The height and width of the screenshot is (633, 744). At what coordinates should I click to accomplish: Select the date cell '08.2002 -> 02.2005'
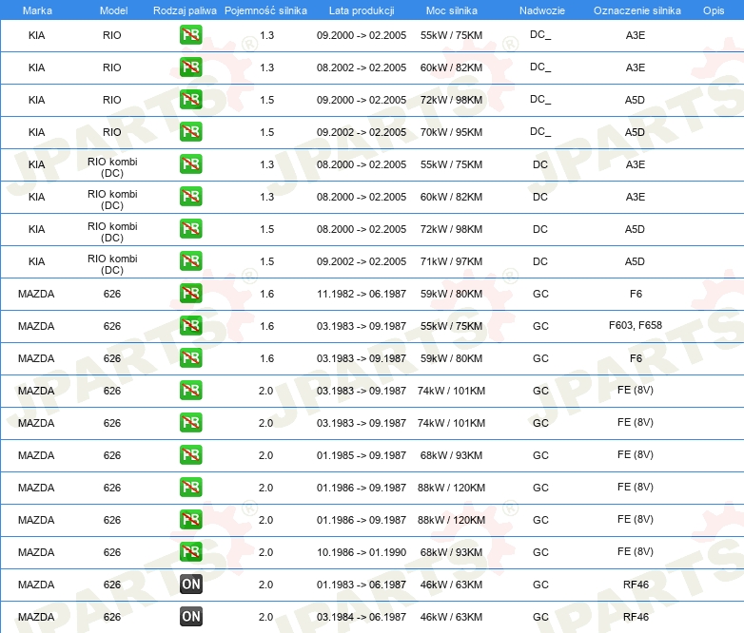[362, 67]
